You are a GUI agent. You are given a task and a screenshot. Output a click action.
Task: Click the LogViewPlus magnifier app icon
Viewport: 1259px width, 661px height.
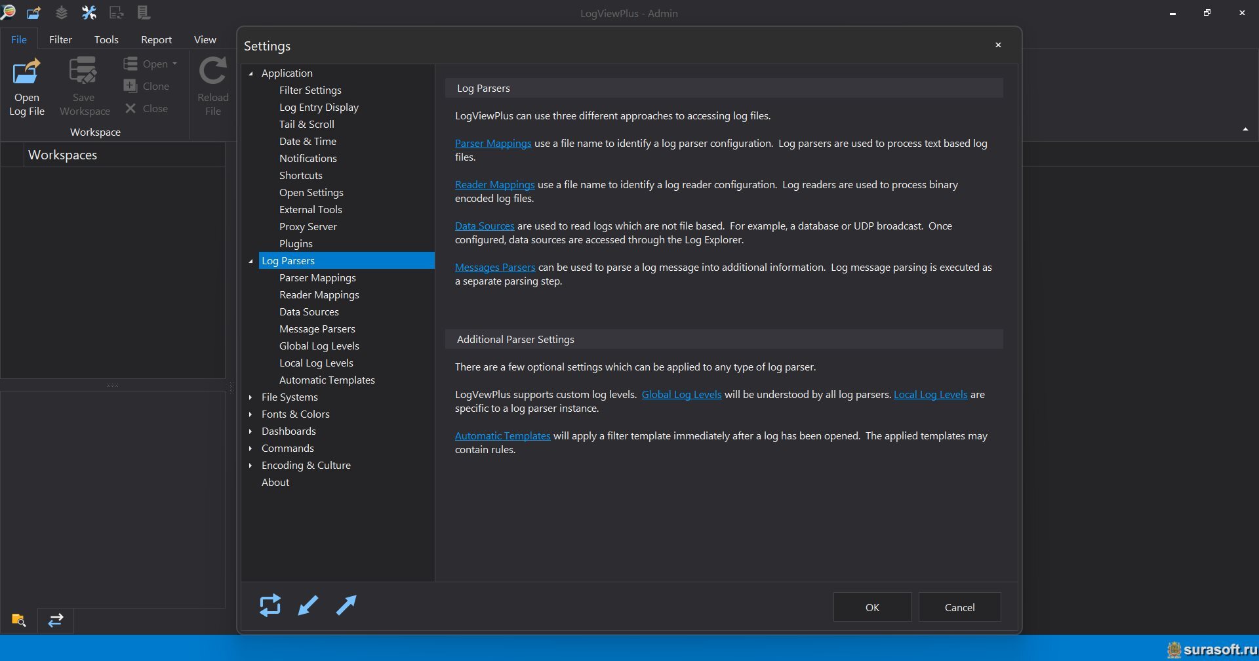click(x=8, y=12)
